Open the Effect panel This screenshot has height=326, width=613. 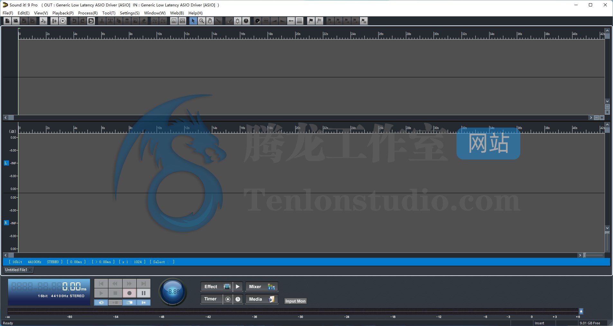point(216,287)
